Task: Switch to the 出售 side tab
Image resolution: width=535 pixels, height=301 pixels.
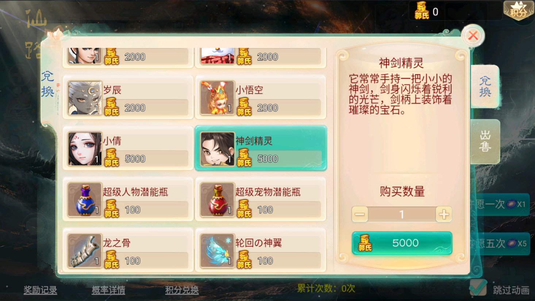Action: click(x=485, y=141)
